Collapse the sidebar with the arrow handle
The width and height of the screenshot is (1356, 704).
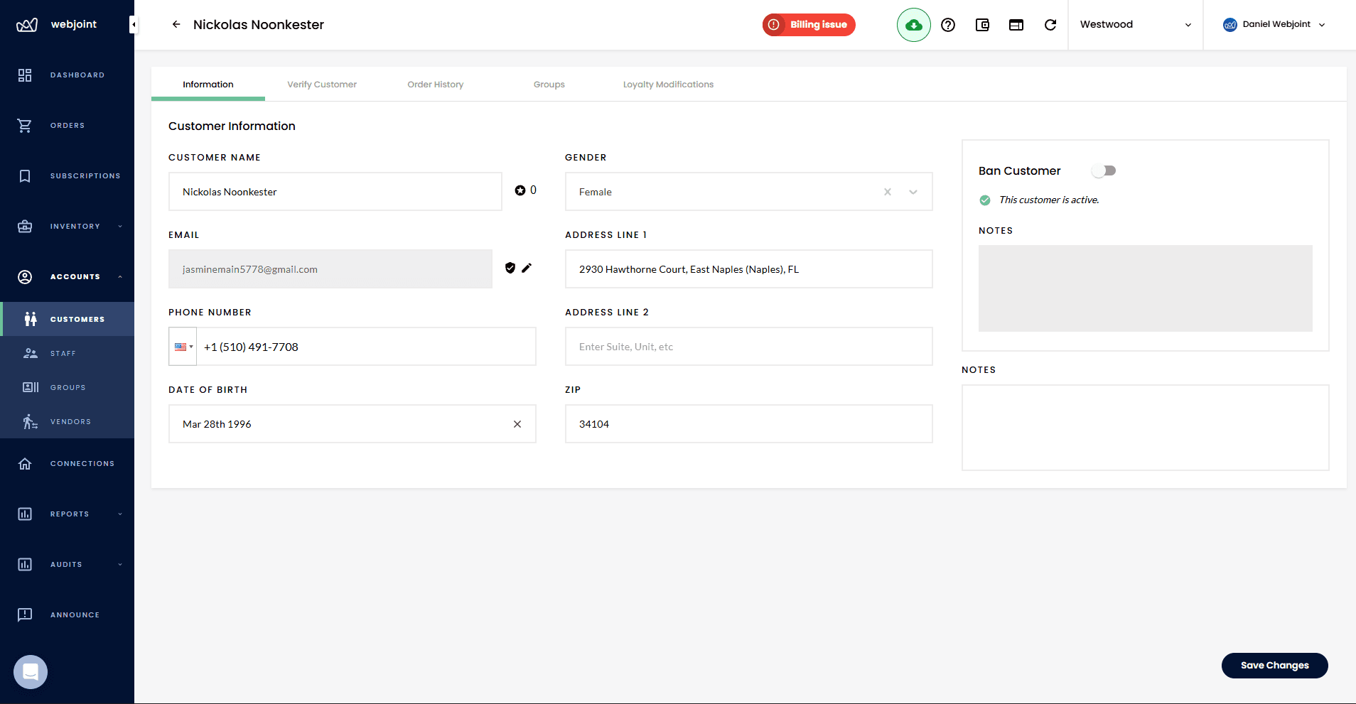pos(133,24)
